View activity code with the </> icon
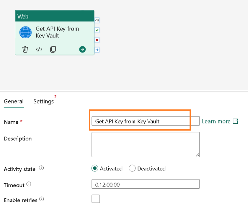Screen dimensions: 248x204 [39, 49]
